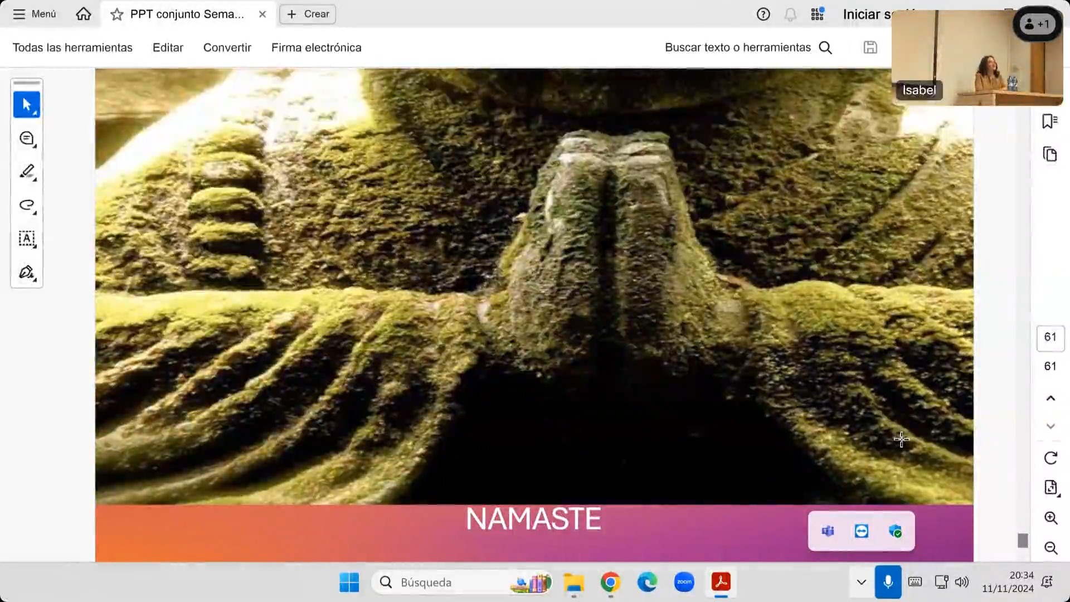Go to the previous page arrow
The image size is (1070, 602).
(x=1050, y=398)
